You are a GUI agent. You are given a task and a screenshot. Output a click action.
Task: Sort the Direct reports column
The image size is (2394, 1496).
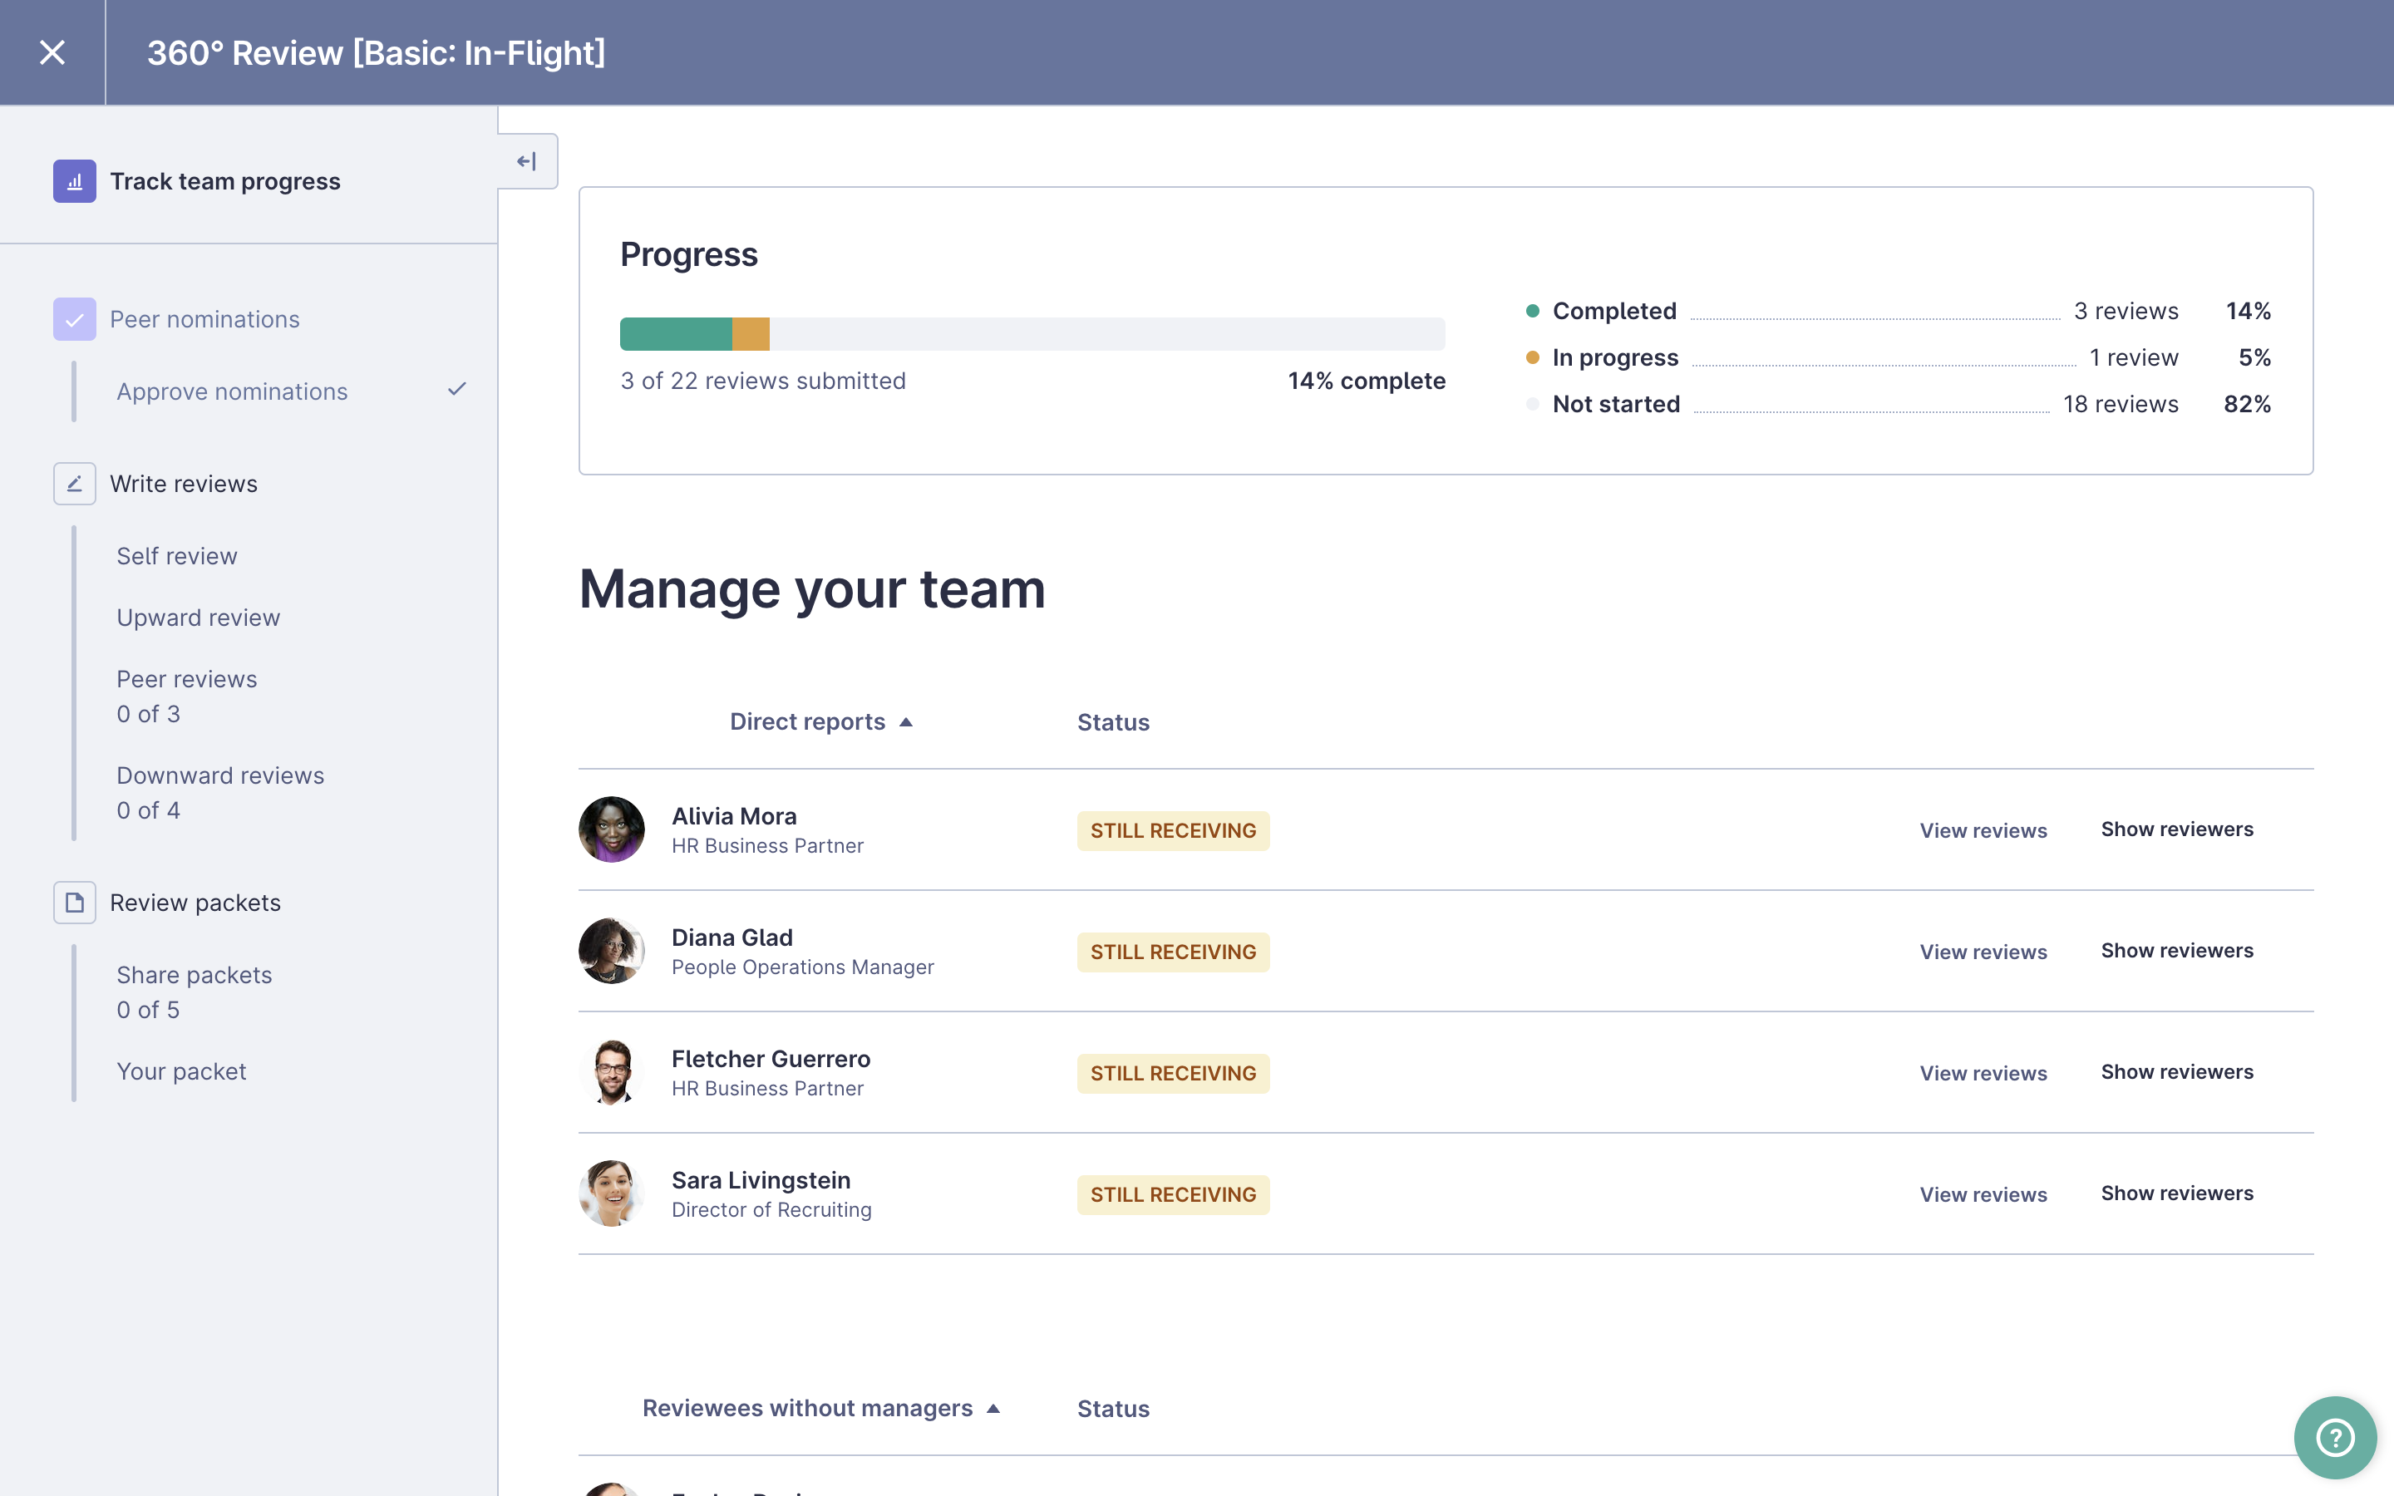(x=820, y=721)
